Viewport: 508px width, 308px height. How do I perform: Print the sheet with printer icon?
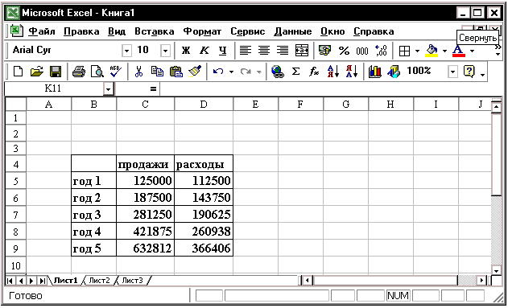pos(78,72)
